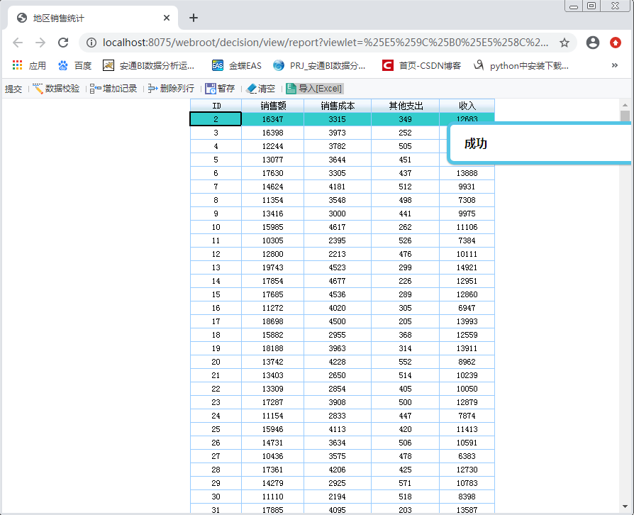Open the 安通BI数据分析运 bookmark
The image size is (634, 515).
148,65
